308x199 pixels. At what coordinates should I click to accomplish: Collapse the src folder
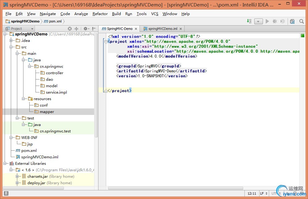(x=11, y=47)
